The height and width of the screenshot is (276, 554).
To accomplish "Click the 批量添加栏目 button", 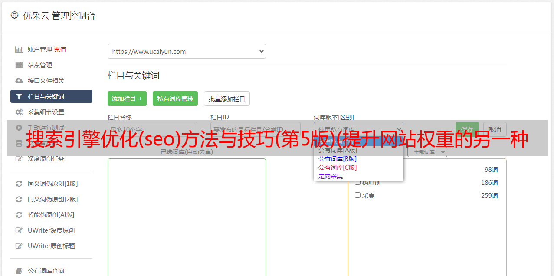I will [x=227, y=99].
